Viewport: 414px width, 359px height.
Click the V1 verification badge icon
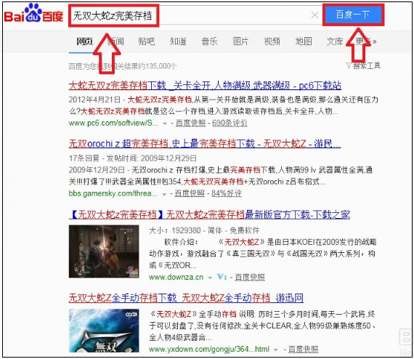coord(222,277)
